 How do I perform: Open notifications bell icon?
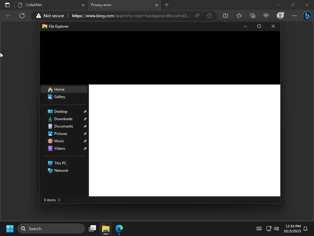305,229
